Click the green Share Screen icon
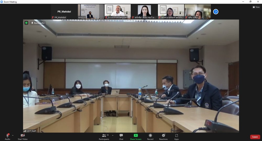 point(136,135)
